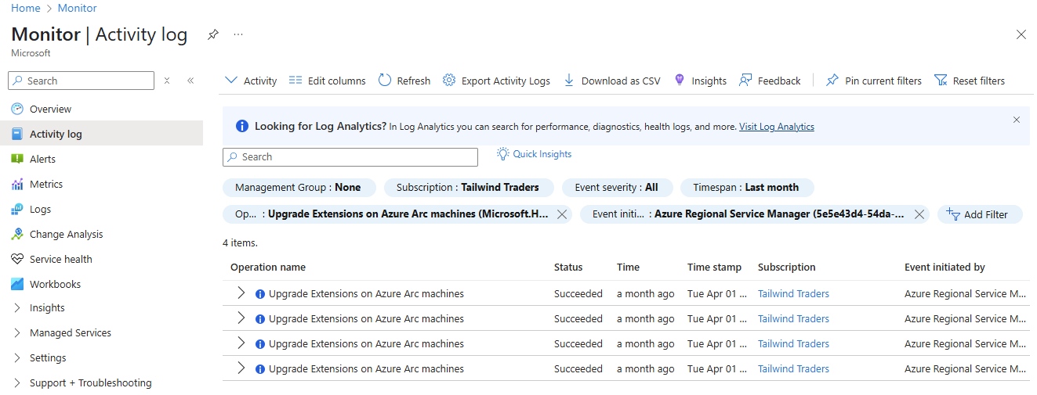This screenshot has height=395, width=1037.
Task: Open Quick Insights
Action: [535, 154]
